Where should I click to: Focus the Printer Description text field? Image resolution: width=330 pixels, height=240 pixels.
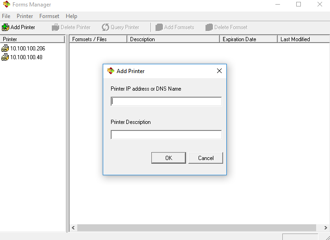click(166, 135)
